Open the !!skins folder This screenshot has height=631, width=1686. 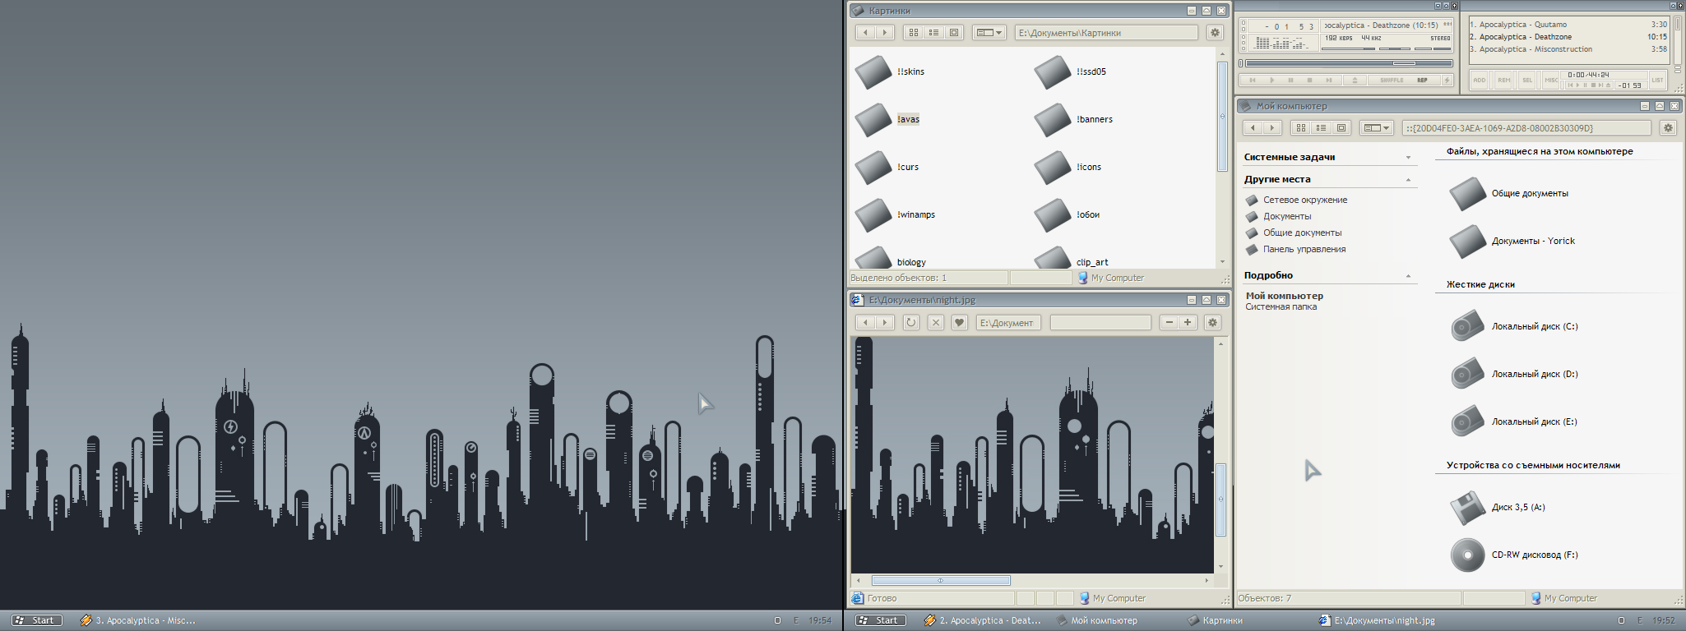[890, 72]
